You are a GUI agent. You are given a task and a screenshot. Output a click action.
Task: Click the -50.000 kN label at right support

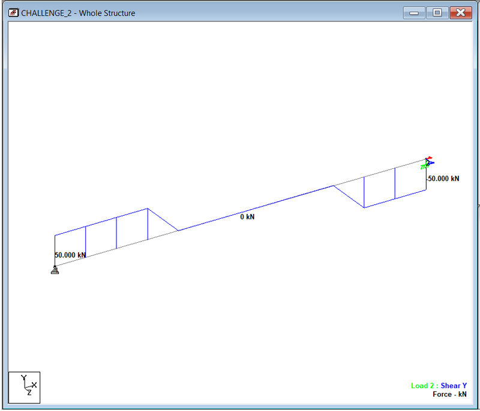pos(443,178)
